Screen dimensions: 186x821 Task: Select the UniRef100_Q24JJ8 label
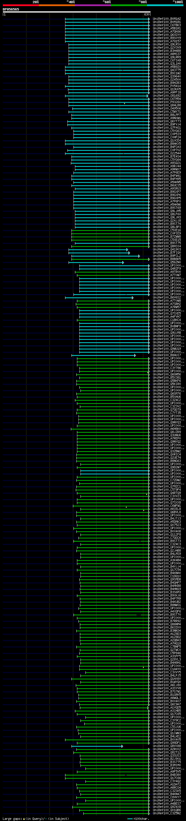[167, 220]
